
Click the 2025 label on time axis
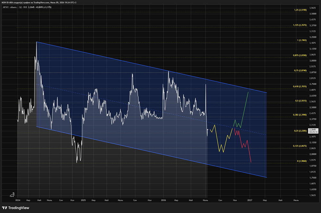(x=83, y=200)
